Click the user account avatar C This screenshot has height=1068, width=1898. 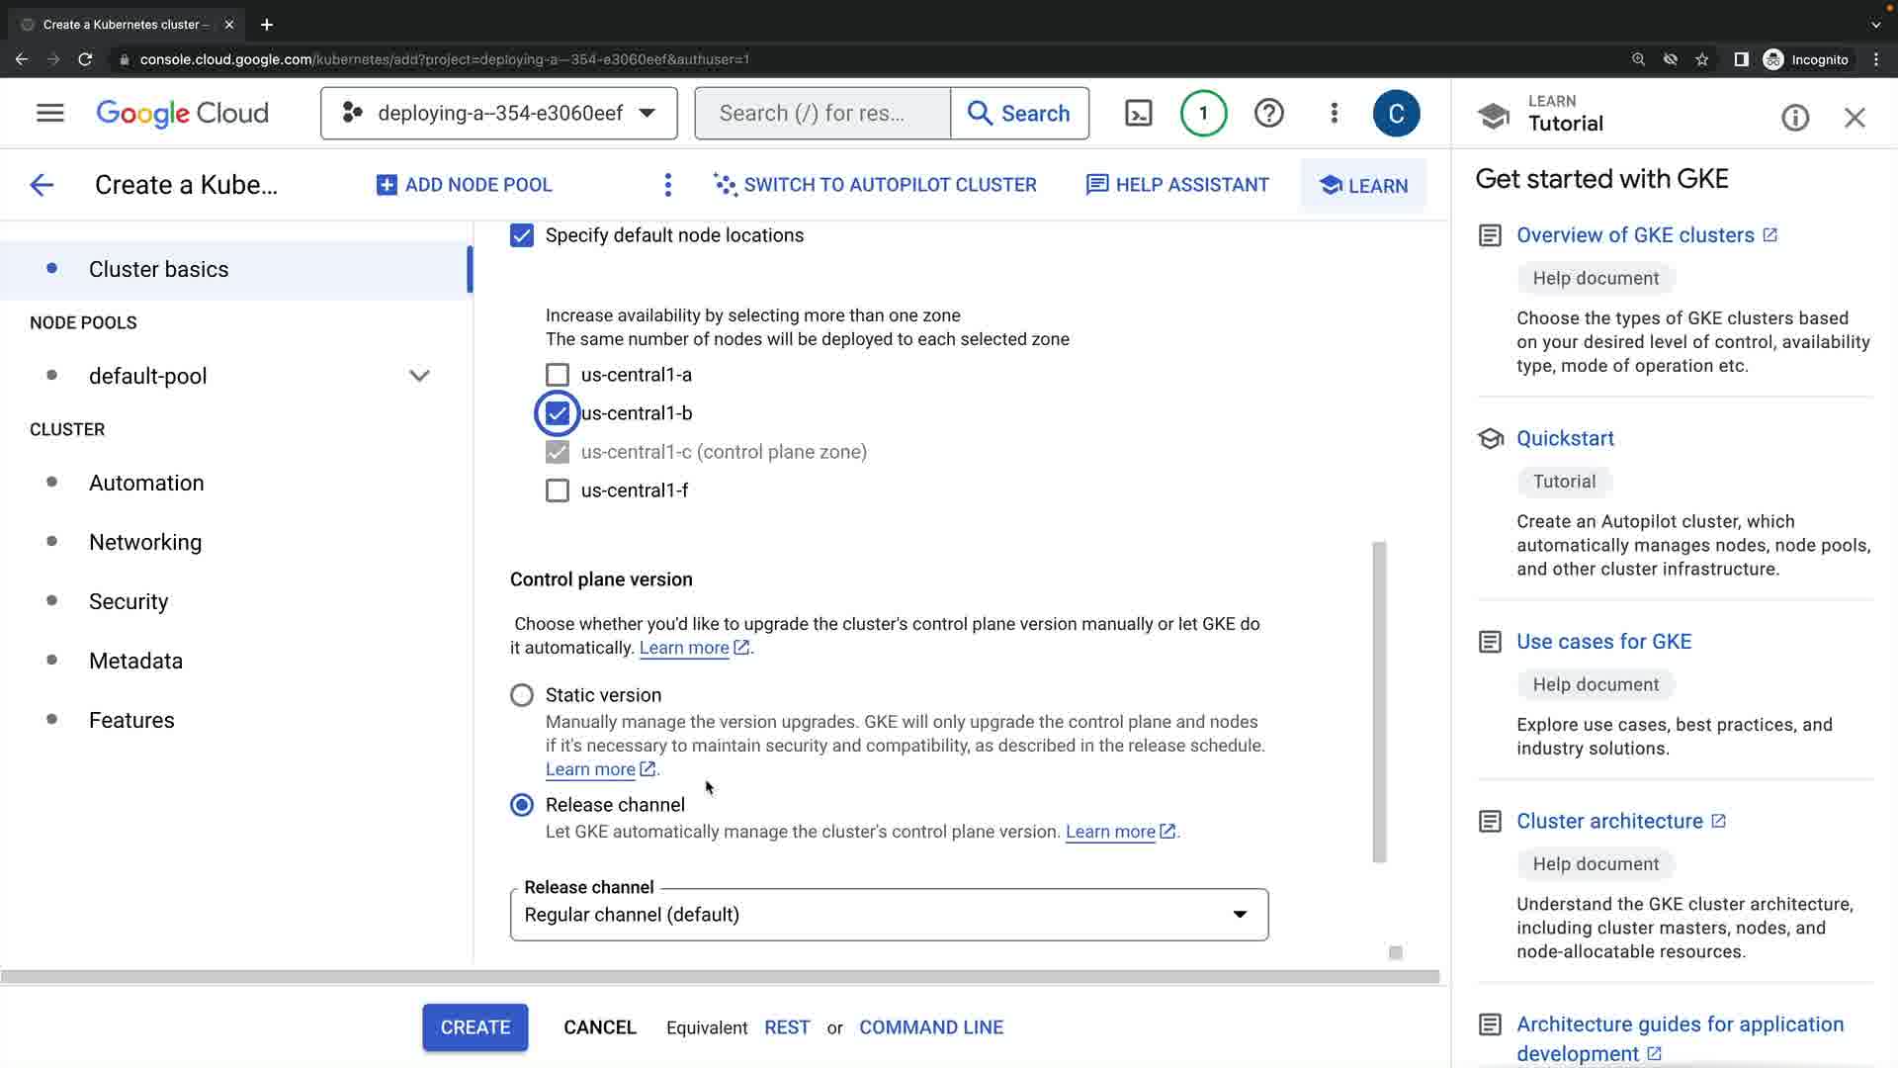point(1396,114)
